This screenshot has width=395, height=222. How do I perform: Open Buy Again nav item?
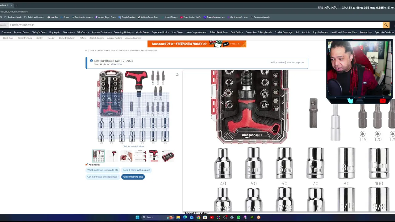pyautogui.click(x=55, y=32)
